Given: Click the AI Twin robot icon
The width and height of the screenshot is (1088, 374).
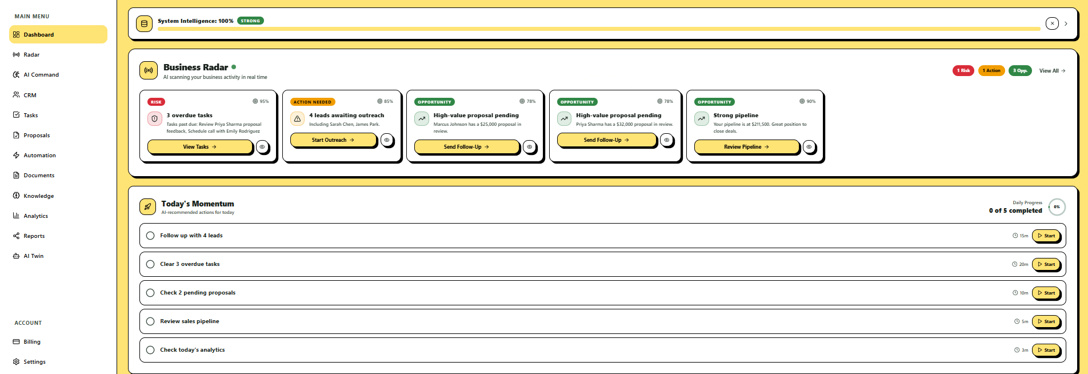Looking at the screenshot, I should coord(16,256).
